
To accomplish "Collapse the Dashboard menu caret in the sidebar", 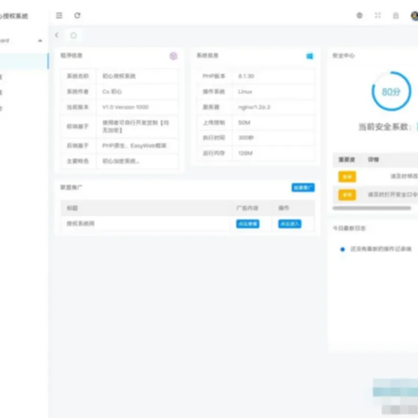I will 40,41.
